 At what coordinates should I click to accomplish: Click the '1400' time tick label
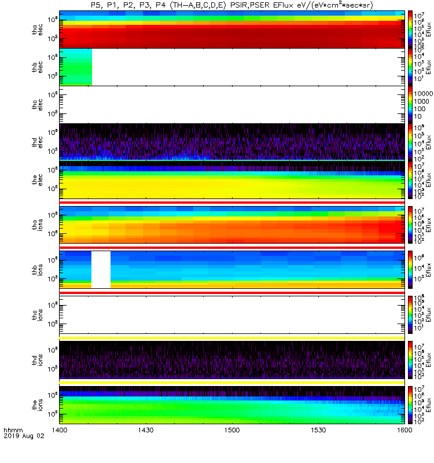pos(60,430)
